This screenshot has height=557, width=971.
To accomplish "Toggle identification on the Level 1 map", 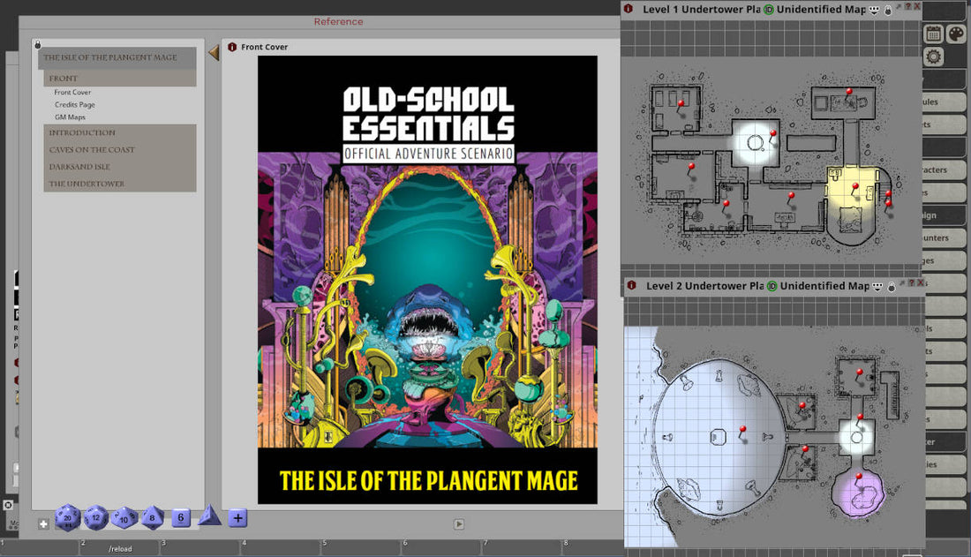I will [x=769, y=10].
